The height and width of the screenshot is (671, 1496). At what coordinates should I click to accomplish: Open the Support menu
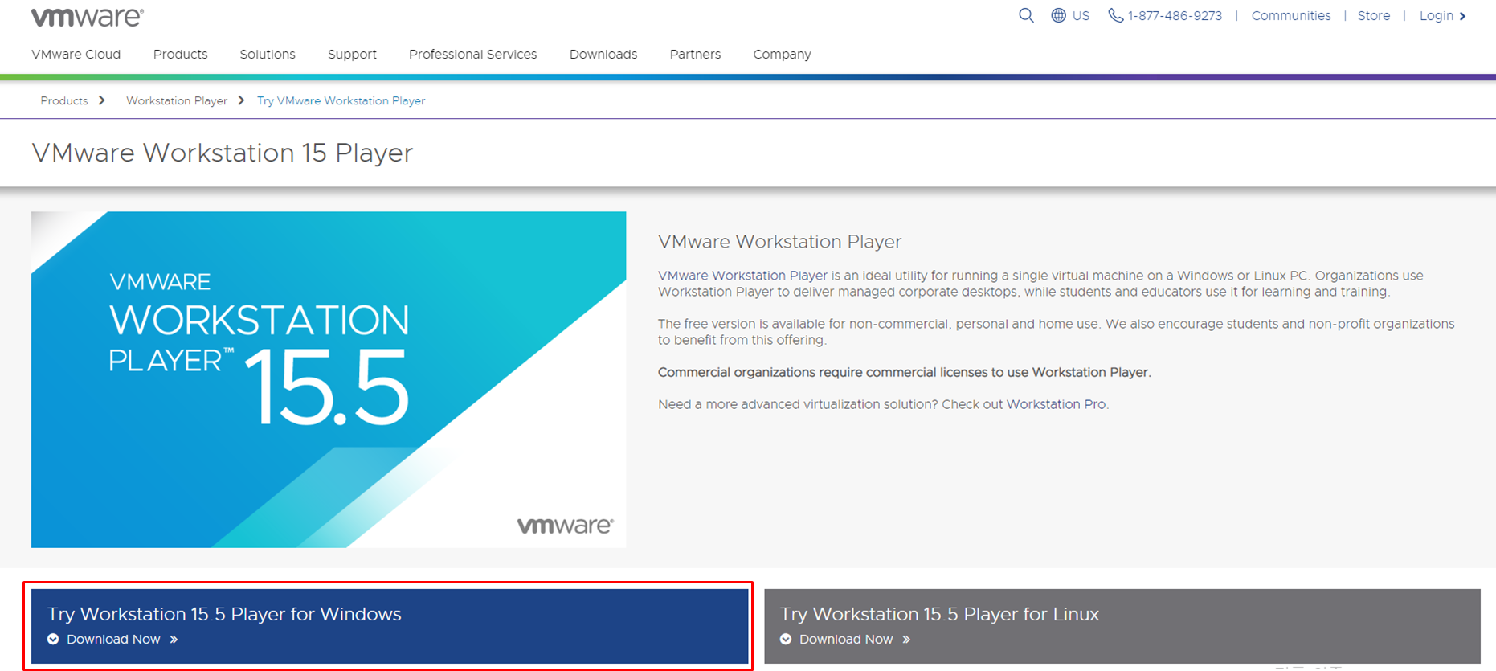click(x=352, y=55)
